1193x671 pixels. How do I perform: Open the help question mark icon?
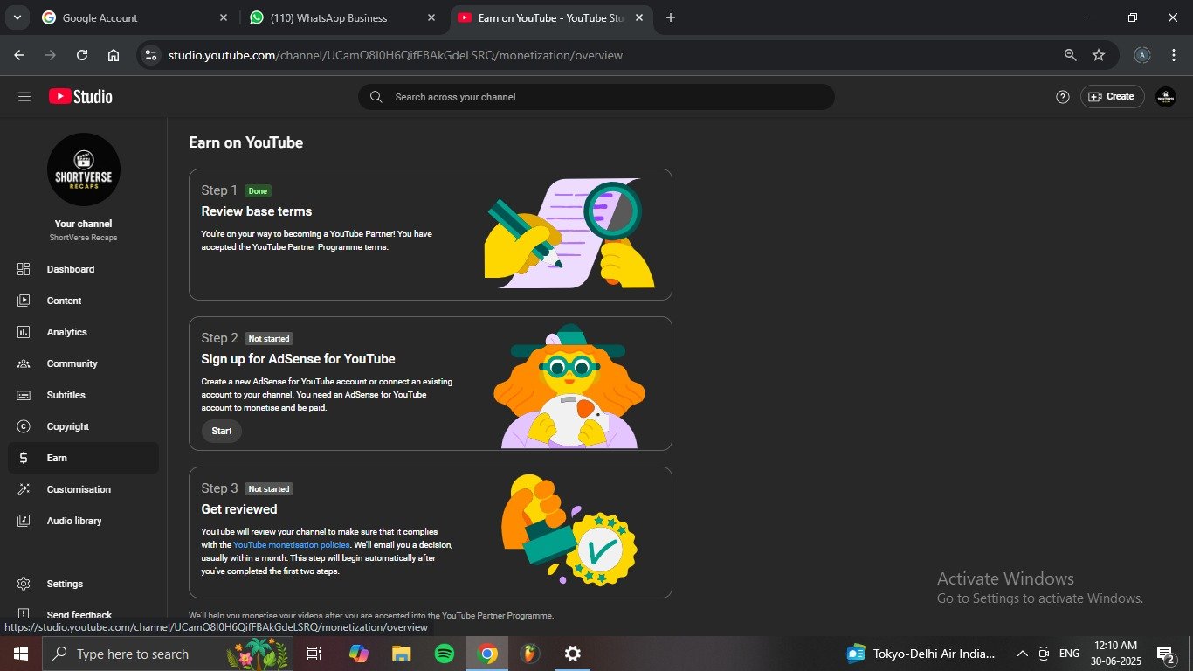1063,97
